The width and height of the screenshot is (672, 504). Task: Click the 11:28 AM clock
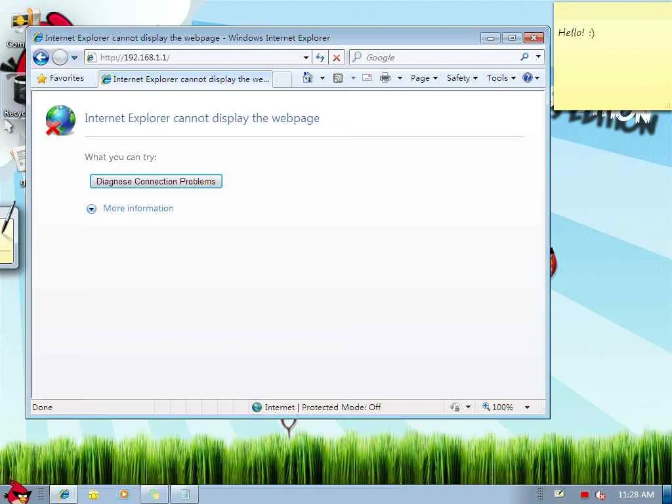[x=636, y=495]
